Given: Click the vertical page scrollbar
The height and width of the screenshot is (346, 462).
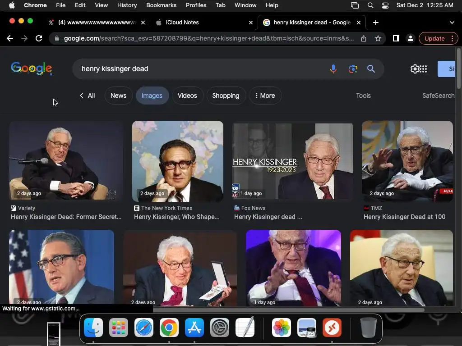Looking at the screenshot, I should point(458,68).
